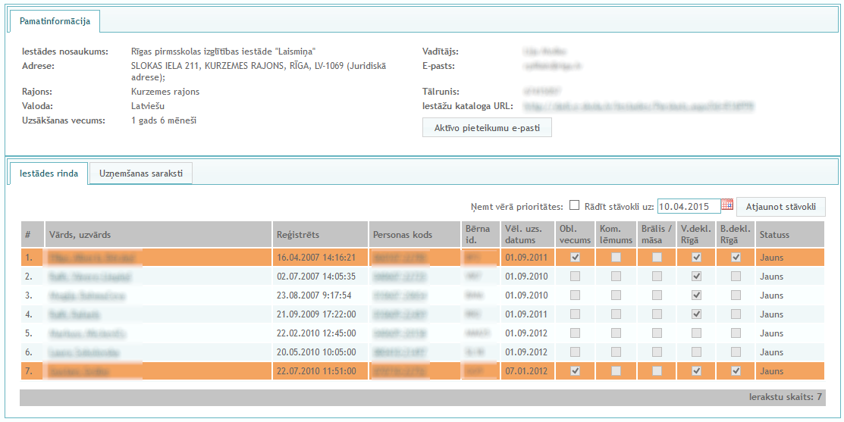The height and width of the screenshot is (422, 844).
Task: Toggle 'B.dekl. Rīgā' checkbox in row 7
Action: [735, 371]
